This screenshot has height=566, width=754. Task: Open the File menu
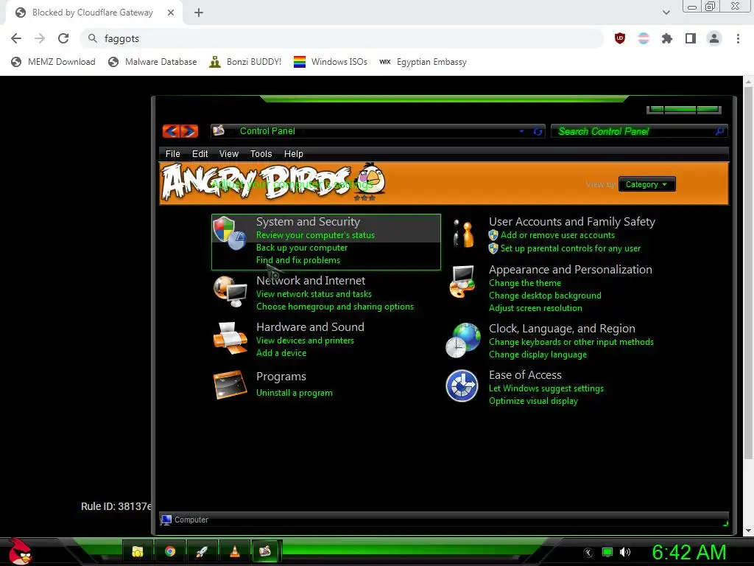pos(172,153)
